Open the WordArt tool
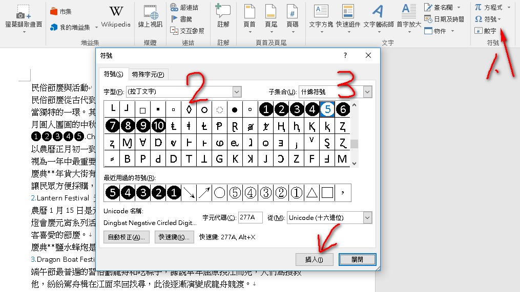The width and height of the screenshot is (520, 292). pos(378,16)
